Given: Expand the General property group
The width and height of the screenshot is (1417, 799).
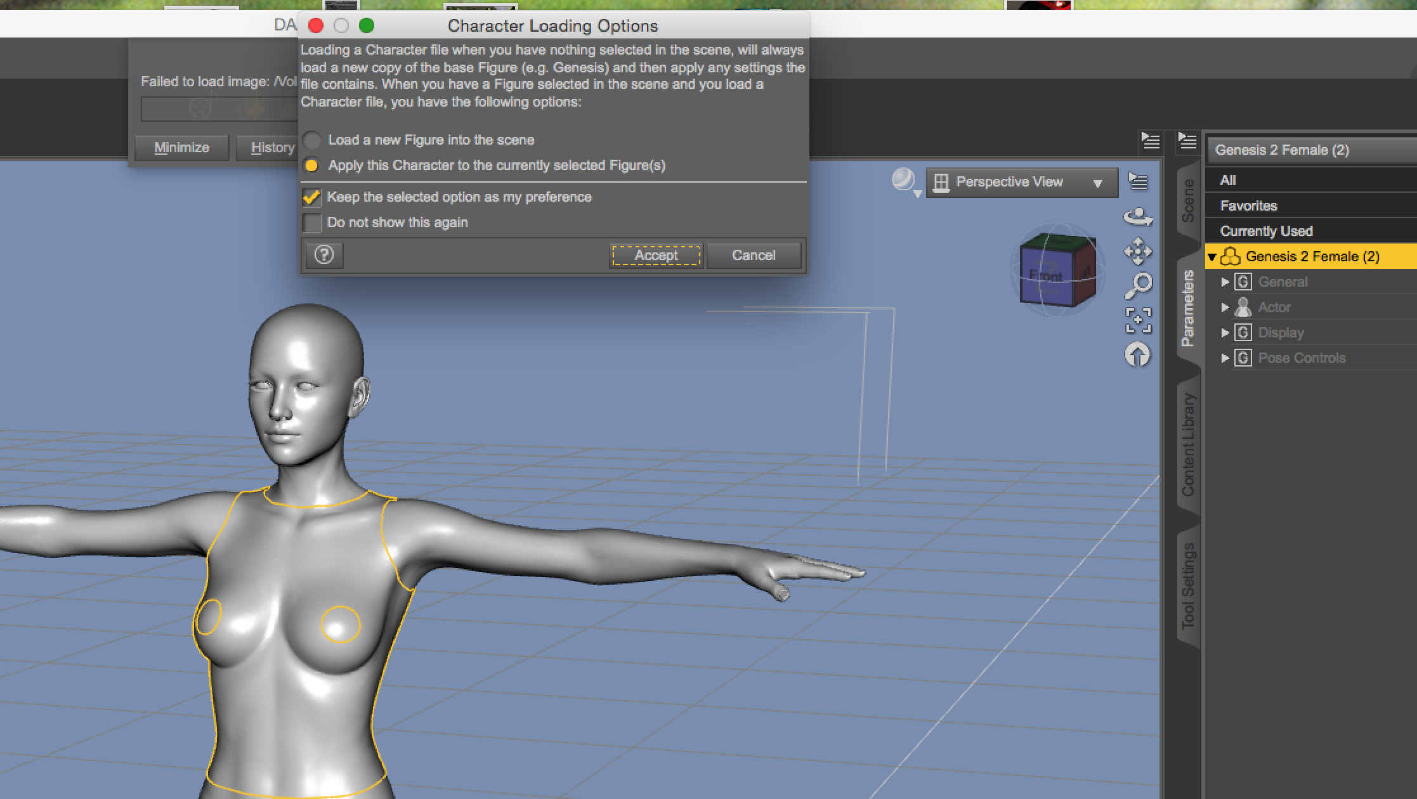Looking at the screenshot, I should [1225, 282].
